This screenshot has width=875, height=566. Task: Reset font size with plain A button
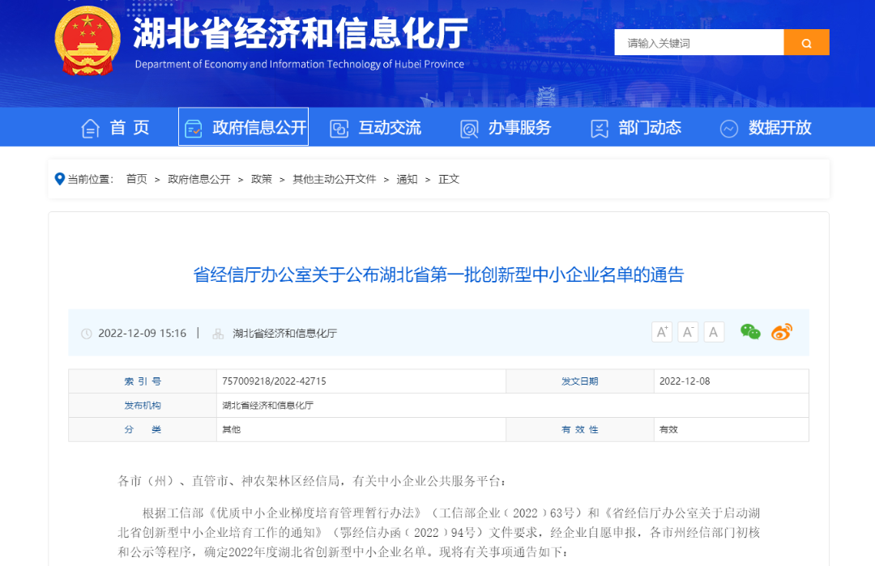click(x=714, y=332)
